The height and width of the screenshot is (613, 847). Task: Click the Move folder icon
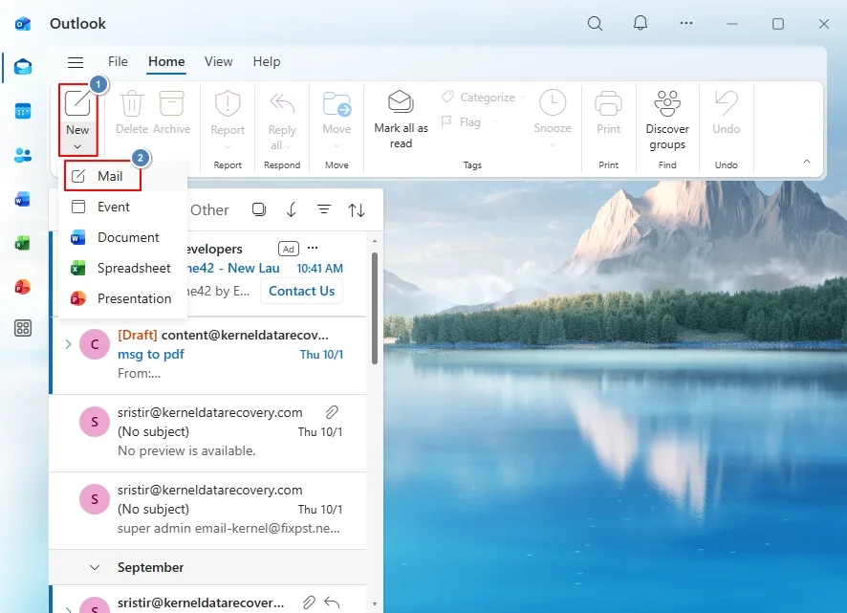coord(337,104)
